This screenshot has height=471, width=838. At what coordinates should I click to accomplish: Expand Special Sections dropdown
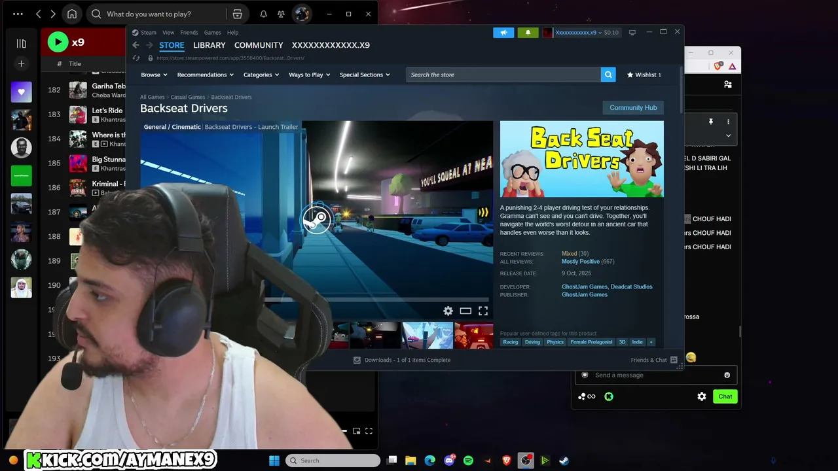pos(365,75)
